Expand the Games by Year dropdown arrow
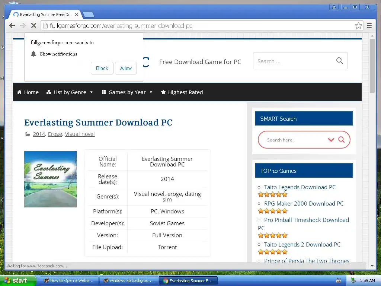 151,92
